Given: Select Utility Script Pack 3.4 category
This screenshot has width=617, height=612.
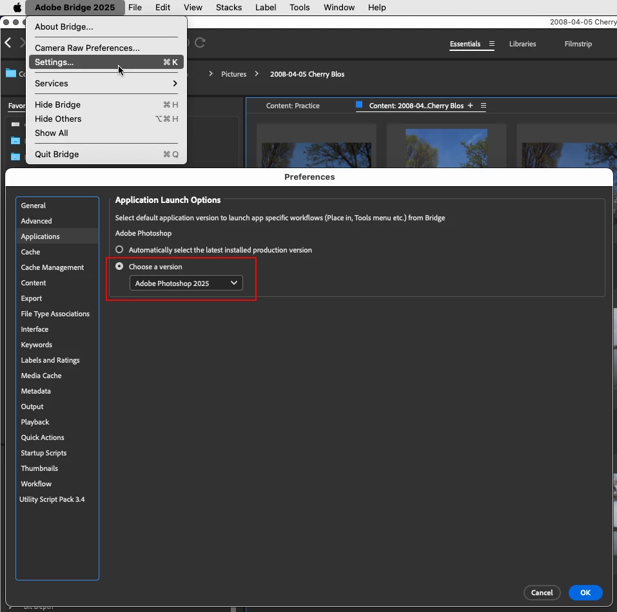Looking at the screenshot, I should (57, 499).
